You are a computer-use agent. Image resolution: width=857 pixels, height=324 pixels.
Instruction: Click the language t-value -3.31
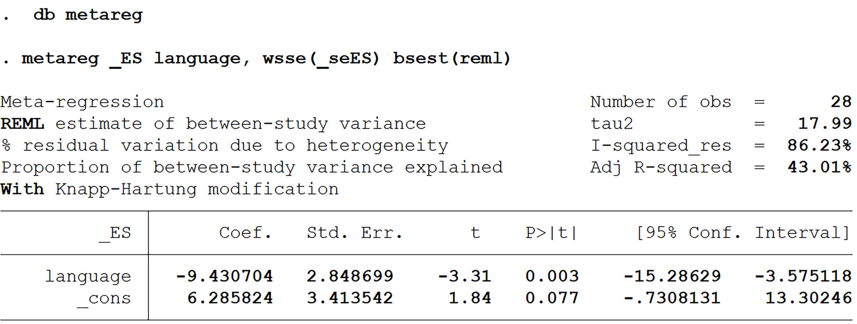[x=464, y=276]
